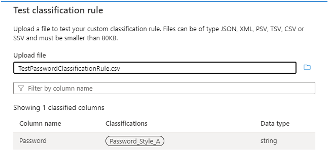Sort by the Classifications header

click(126, 123)
